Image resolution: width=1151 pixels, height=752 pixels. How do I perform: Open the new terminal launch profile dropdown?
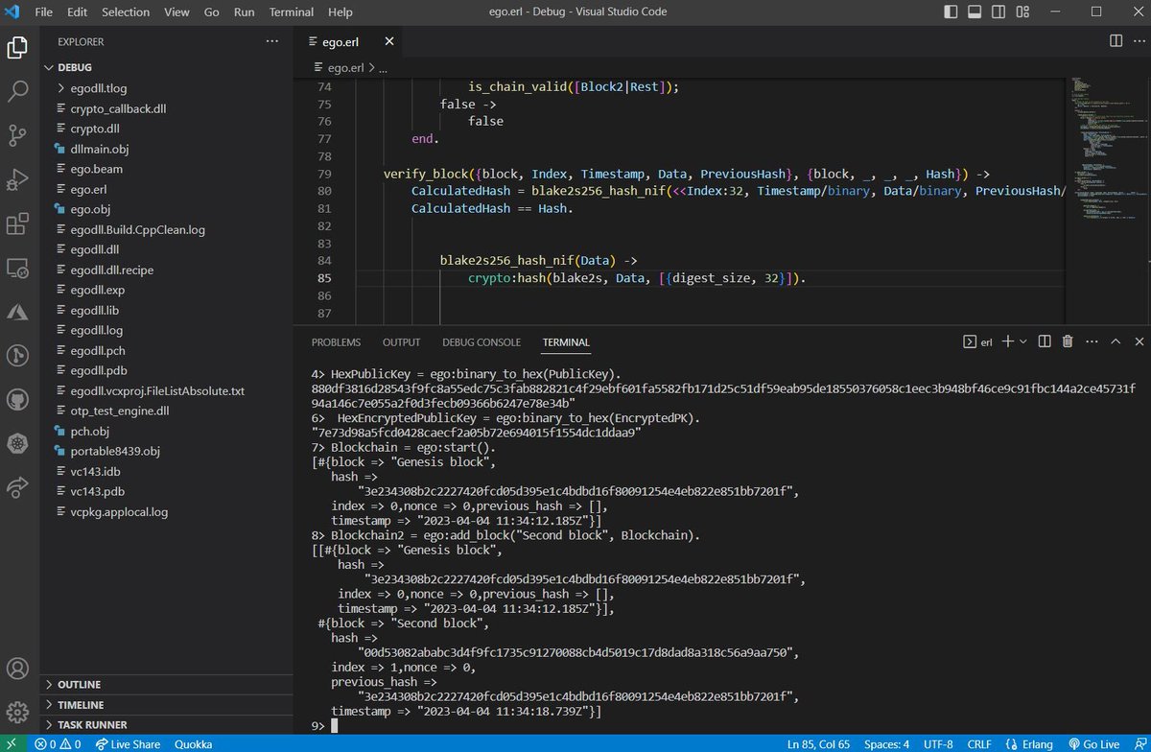tap(1023, 341)
